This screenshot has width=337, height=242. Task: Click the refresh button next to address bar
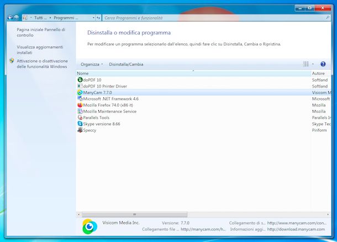click(98, 18)
